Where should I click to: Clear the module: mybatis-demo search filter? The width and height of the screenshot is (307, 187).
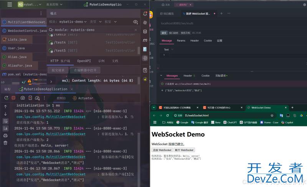[136, 30]
